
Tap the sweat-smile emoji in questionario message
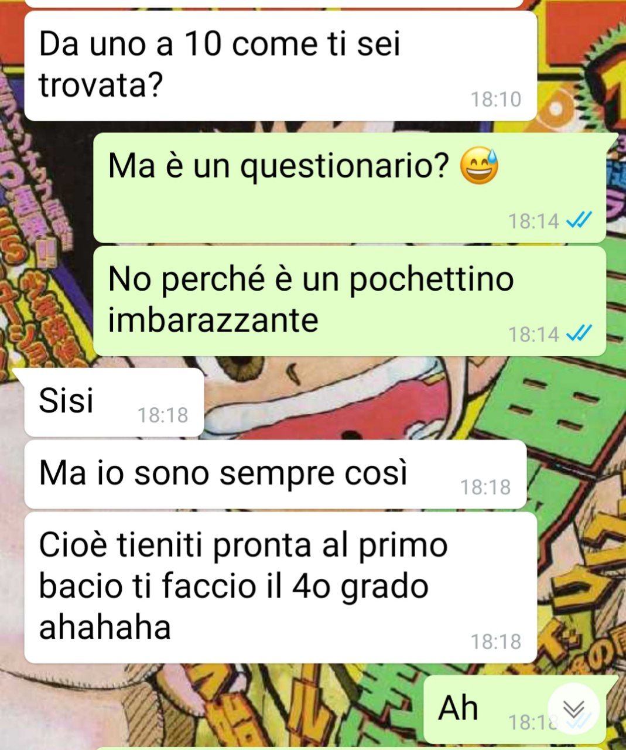tap(479, 165)
